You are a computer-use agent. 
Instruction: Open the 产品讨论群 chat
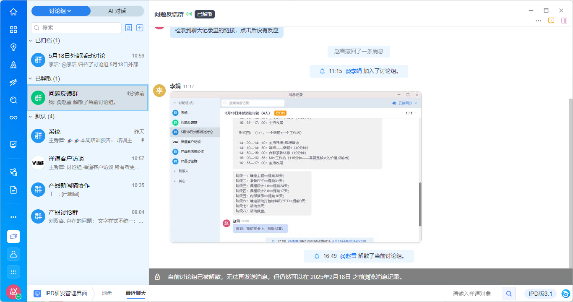click(x=88, y=216)
